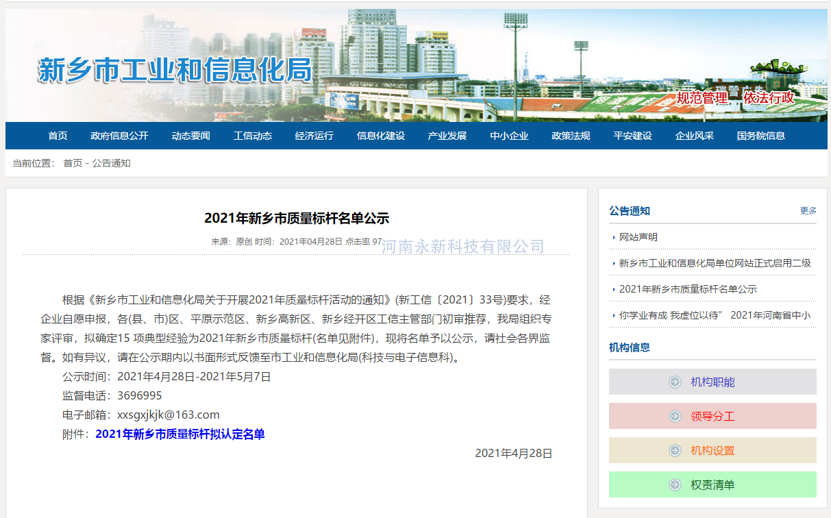Click 更多 in the 公告通知 panel

808,210
